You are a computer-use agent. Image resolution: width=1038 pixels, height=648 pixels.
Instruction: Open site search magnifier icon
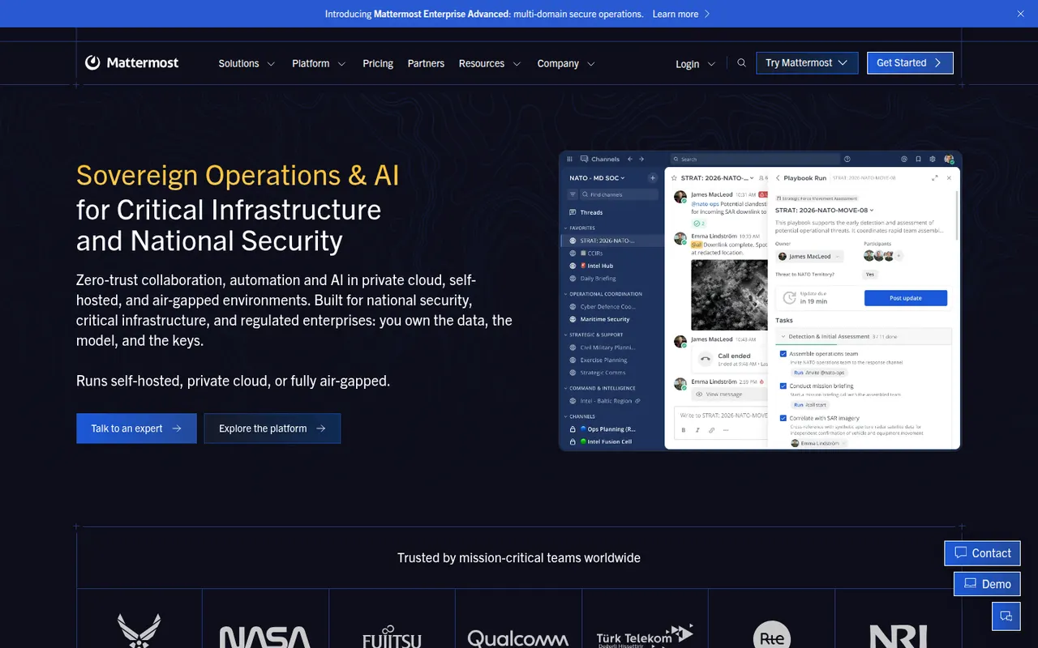(x=741, y=63)
